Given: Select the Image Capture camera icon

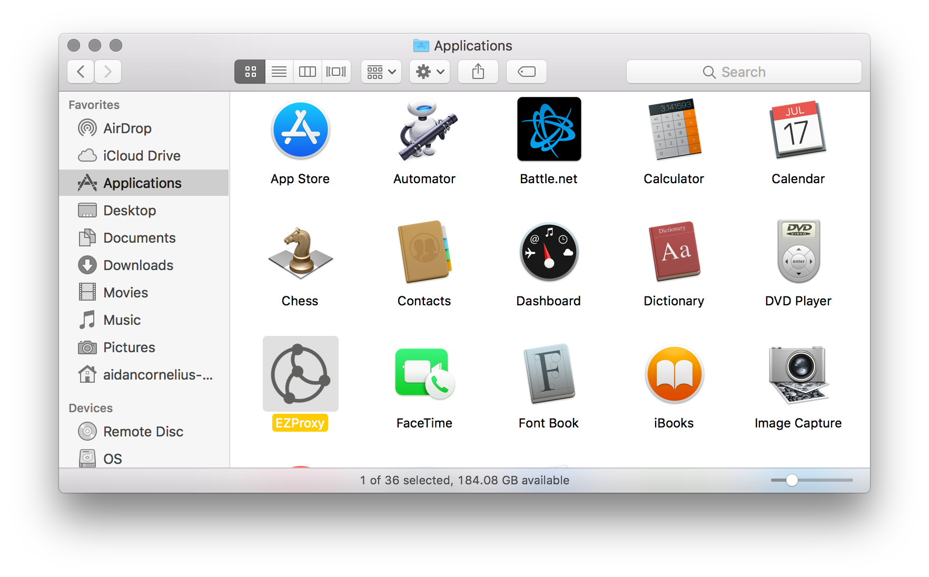Looking at the screenshot, I should point(798,375).
